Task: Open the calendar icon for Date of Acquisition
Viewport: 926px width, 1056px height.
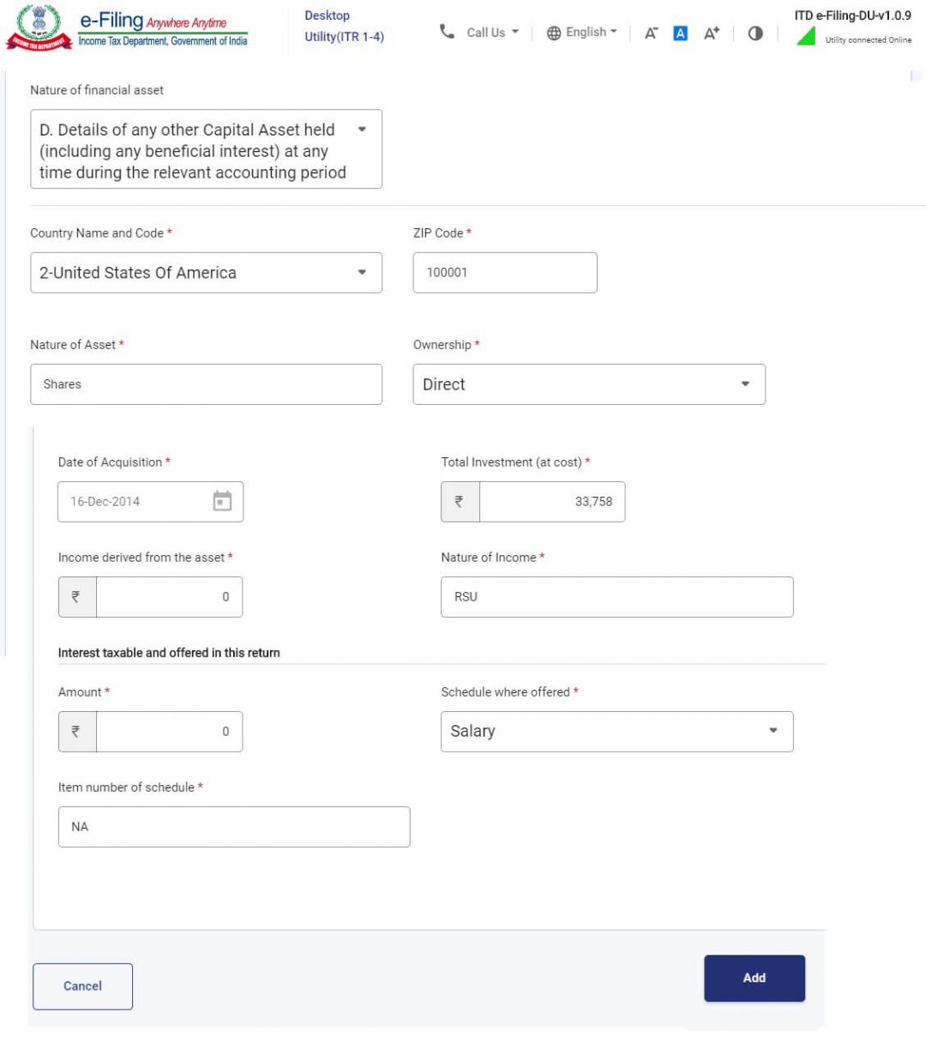Action: (x=222, y=501)
